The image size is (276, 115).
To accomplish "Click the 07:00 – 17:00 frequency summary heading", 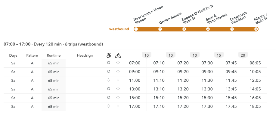I will click(53, 44).
